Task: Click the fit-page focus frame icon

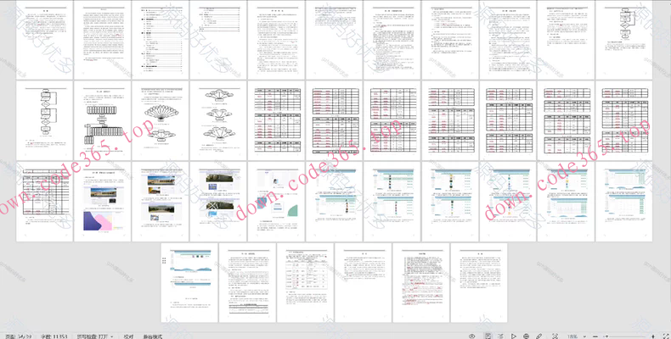Action: click(555, 336)
